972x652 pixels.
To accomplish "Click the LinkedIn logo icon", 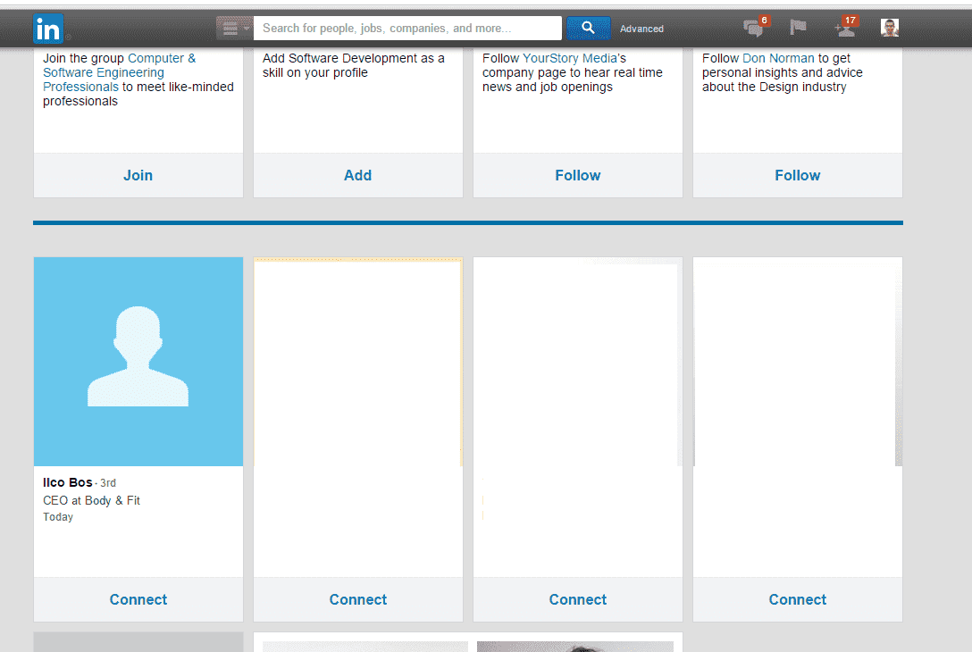I will click(x=48, y=29).
